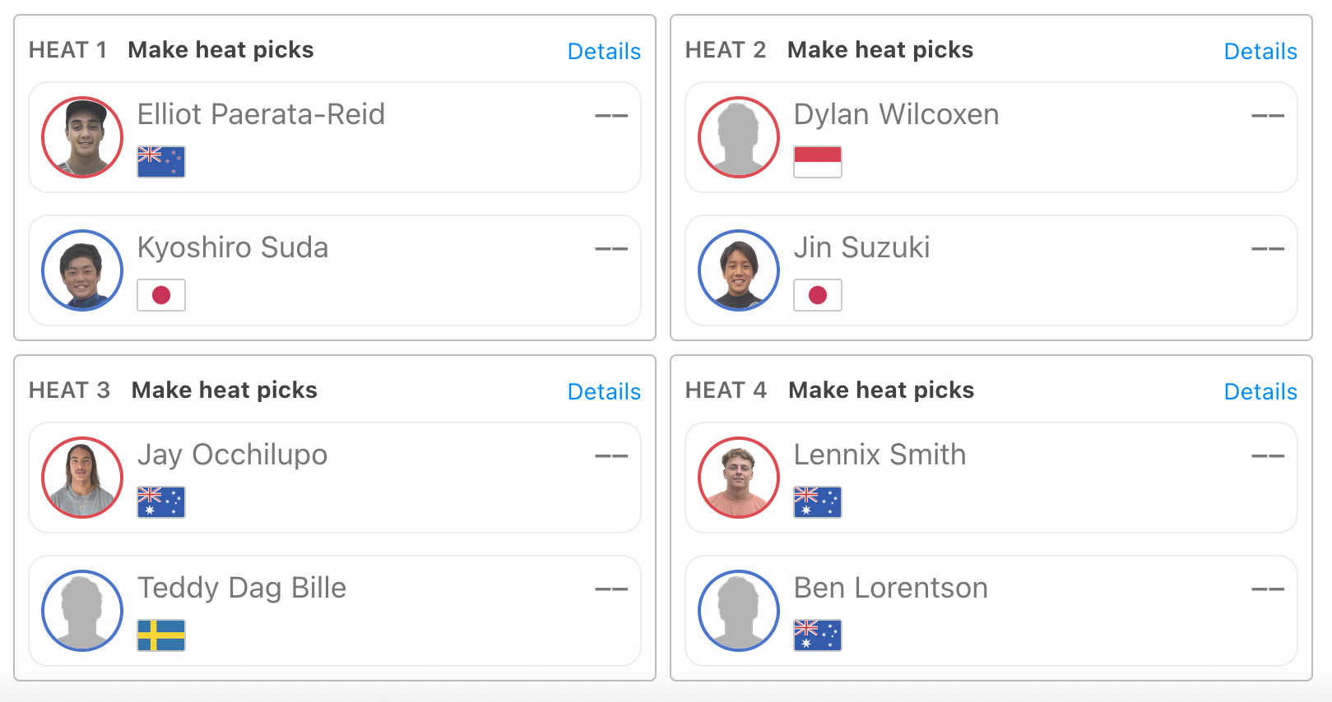The height and width of the screenshot is (702, 1332).
Task: Click Lennix Smith's avatar photo
Action: (739, 478)
